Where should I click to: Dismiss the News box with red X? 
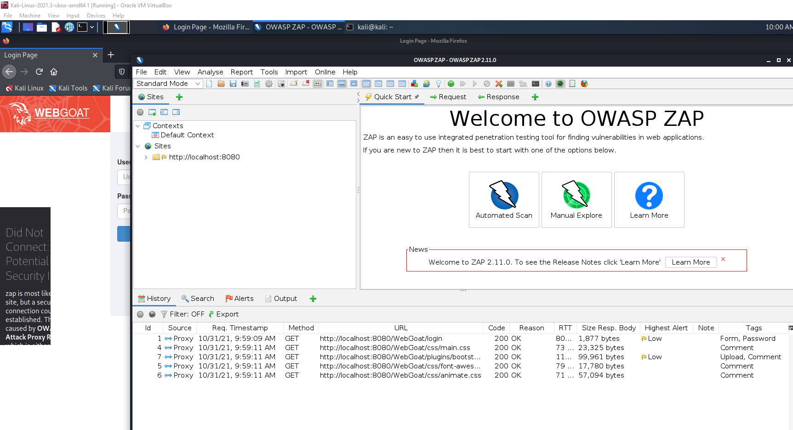click(x=723, y=260)
